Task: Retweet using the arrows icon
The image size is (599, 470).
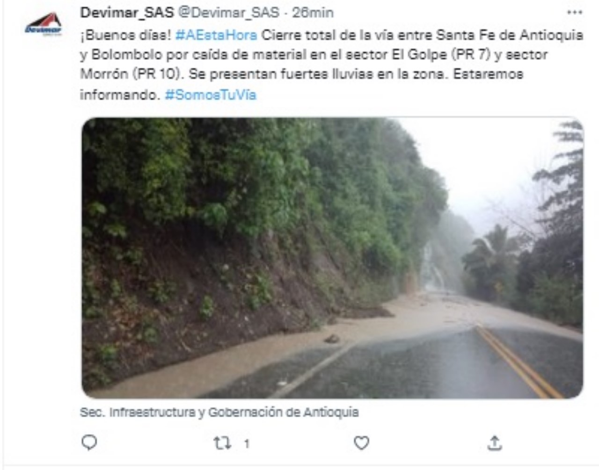Action: (x=222, y=443)
